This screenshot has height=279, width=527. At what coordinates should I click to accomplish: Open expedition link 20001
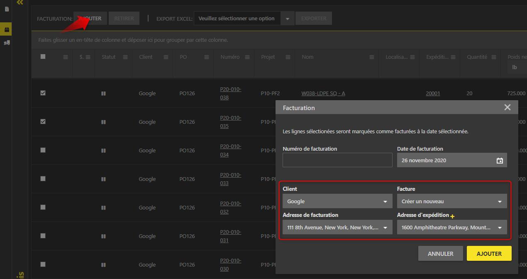pyautogui.click(x=433, y=94)
